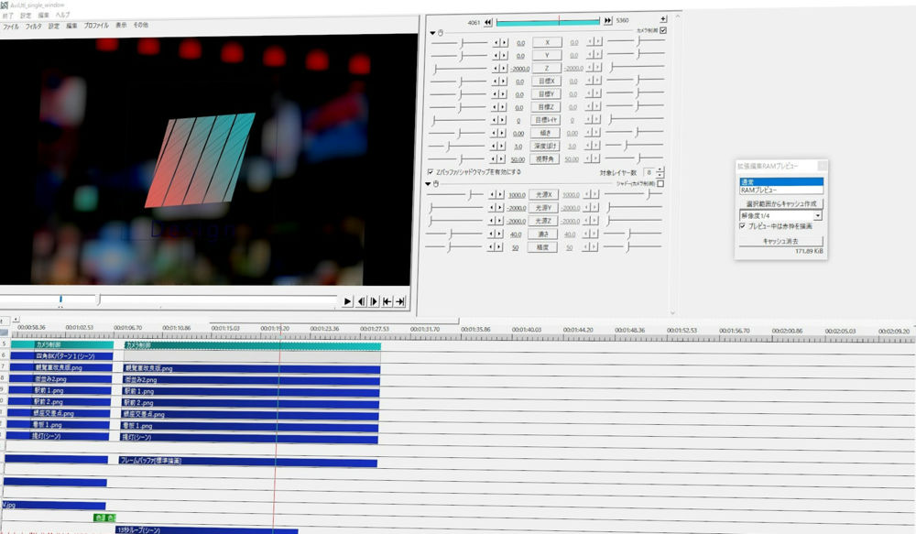Viewport: 916px width, 534px height.
Task: Step back one frame in preview
Action: [361, 301]
